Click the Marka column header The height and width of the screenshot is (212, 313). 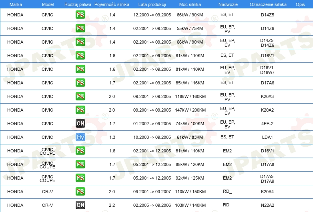coord(16,4)
